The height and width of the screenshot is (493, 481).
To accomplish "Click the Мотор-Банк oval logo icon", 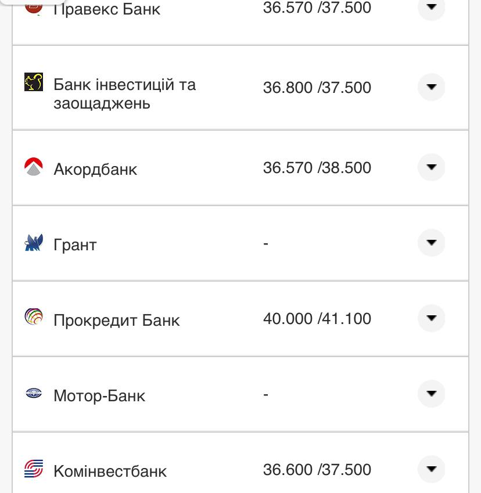I will tap(34, 394).
